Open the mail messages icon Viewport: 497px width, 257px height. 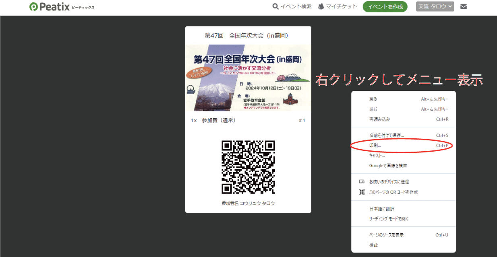click(464, 6)
